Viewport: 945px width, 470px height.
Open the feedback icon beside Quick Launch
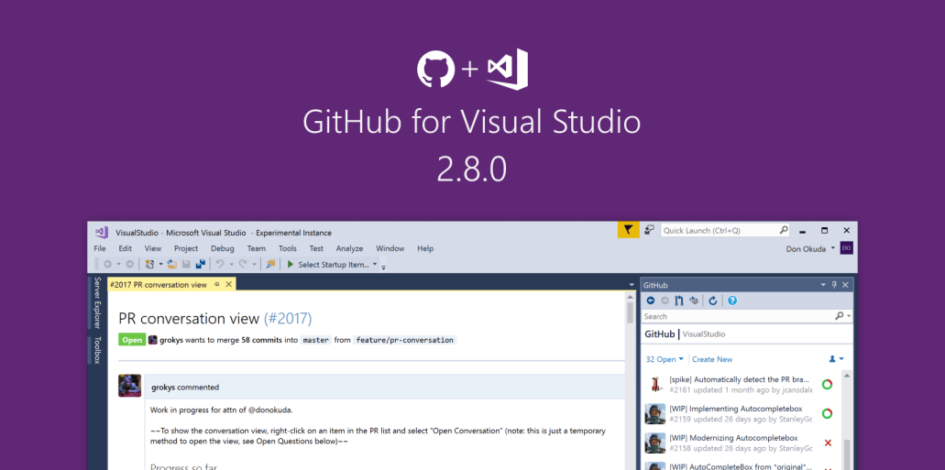649,230
